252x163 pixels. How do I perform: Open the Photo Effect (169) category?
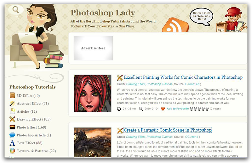click(x=31, y=127)
